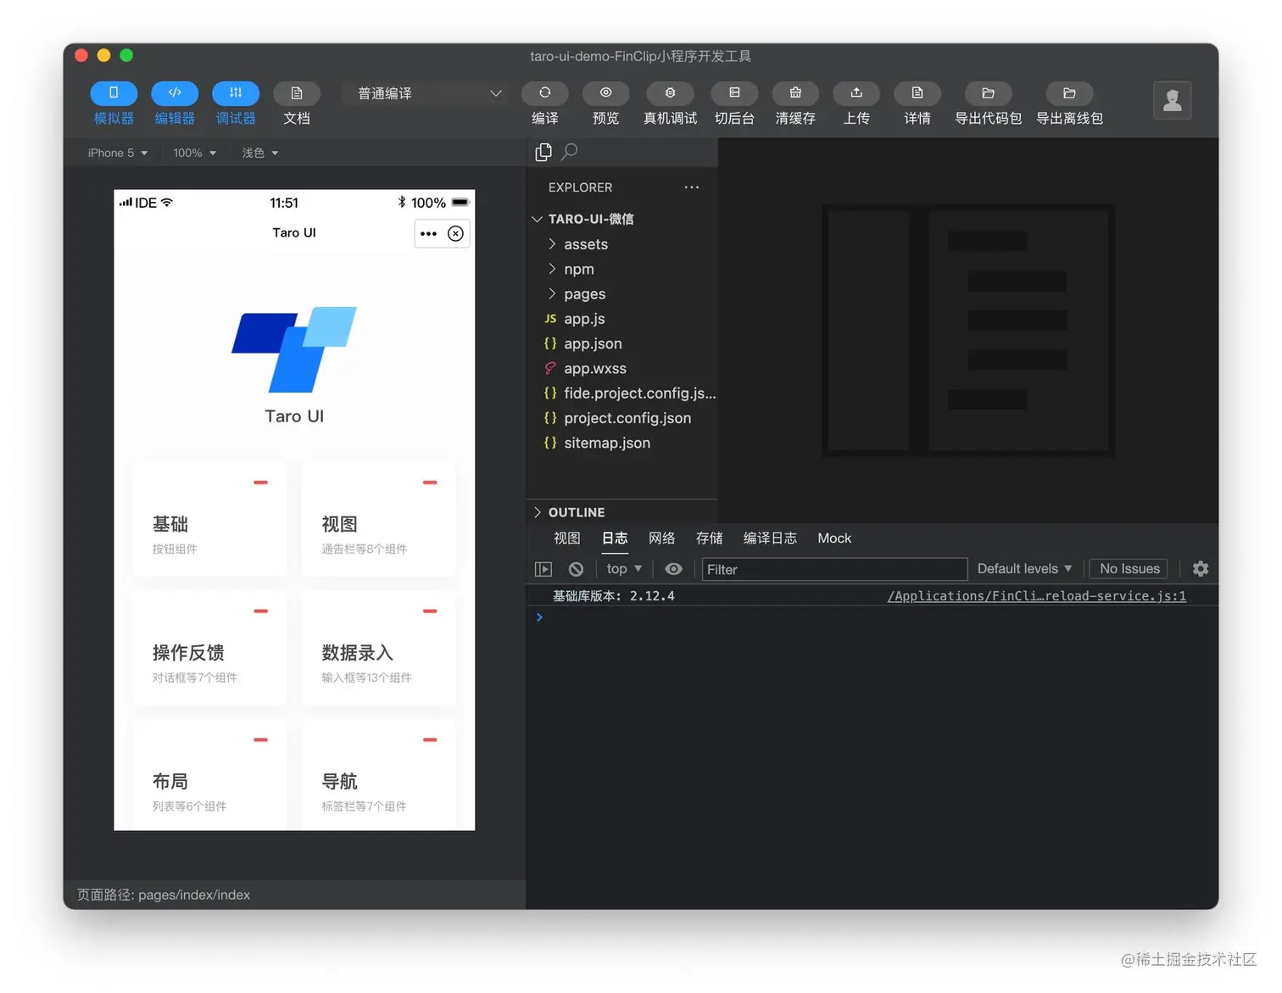This screenshot has height=993, width=1282.
Task: Open the 浅色 theme dropdown
Action: pos(260,153)
